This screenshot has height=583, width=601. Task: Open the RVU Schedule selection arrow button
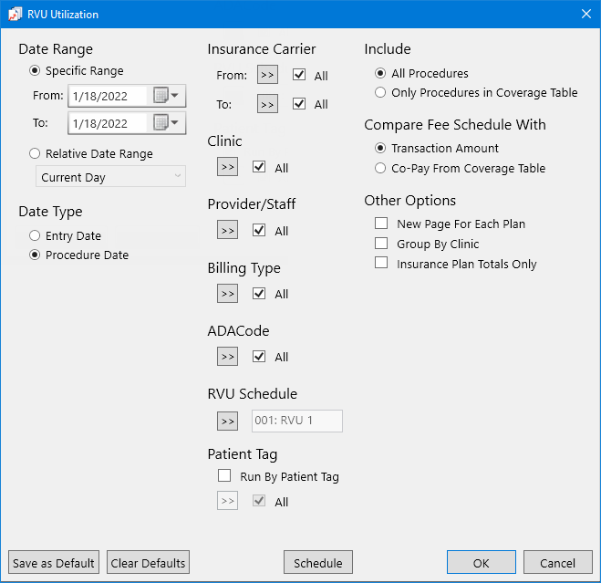tap(227, 421)
